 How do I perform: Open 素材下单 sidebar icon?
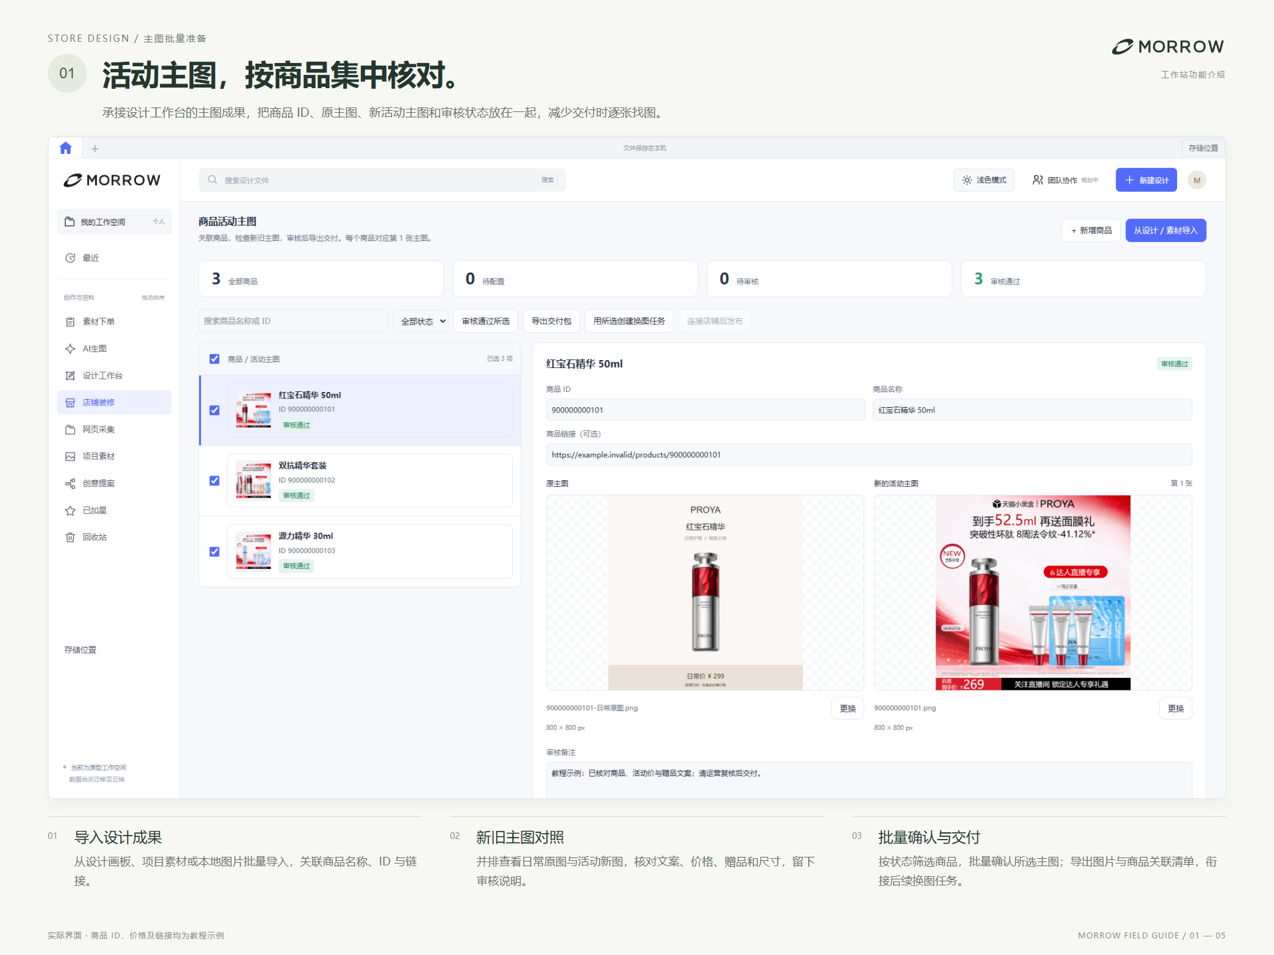point(70,322)
